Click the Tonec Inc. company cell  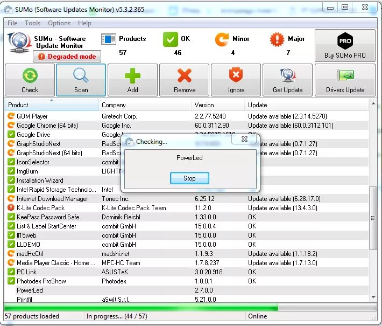point(116,199)
